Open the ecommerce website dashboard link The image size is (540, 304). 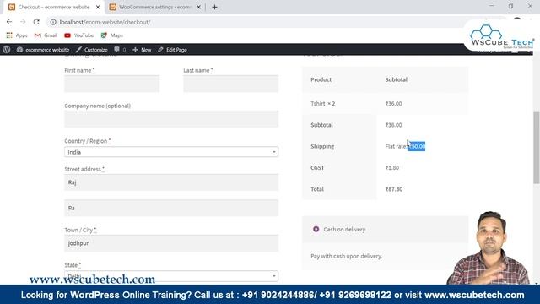[43, 50]
